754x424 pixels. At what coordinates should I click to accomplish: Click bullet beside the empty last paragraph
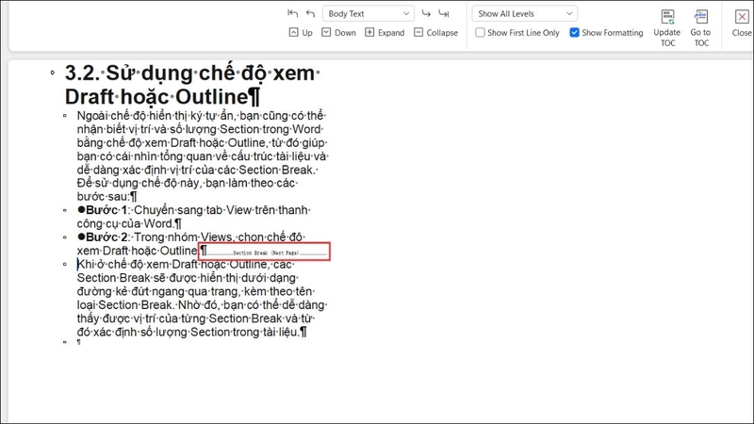[65, 342]
